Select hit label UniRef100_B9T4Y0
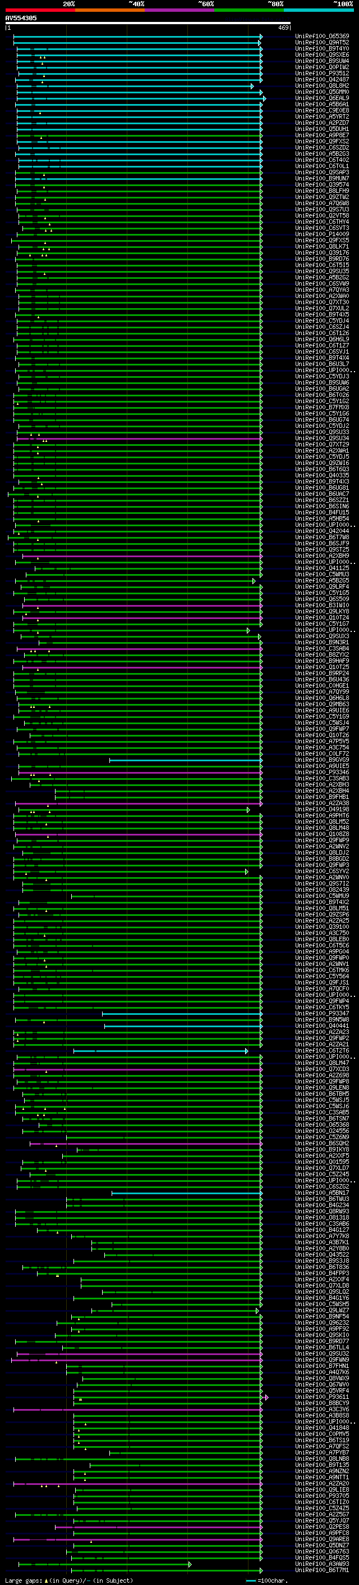Viewport: 359px width, 1585px height. coord(322,48)
